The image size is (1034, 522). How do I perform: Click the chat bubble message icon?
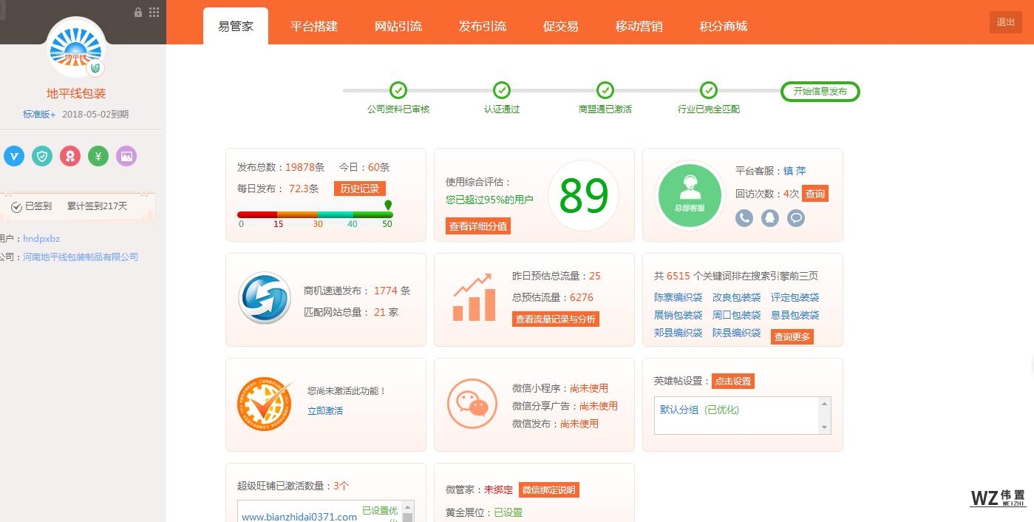796,218
